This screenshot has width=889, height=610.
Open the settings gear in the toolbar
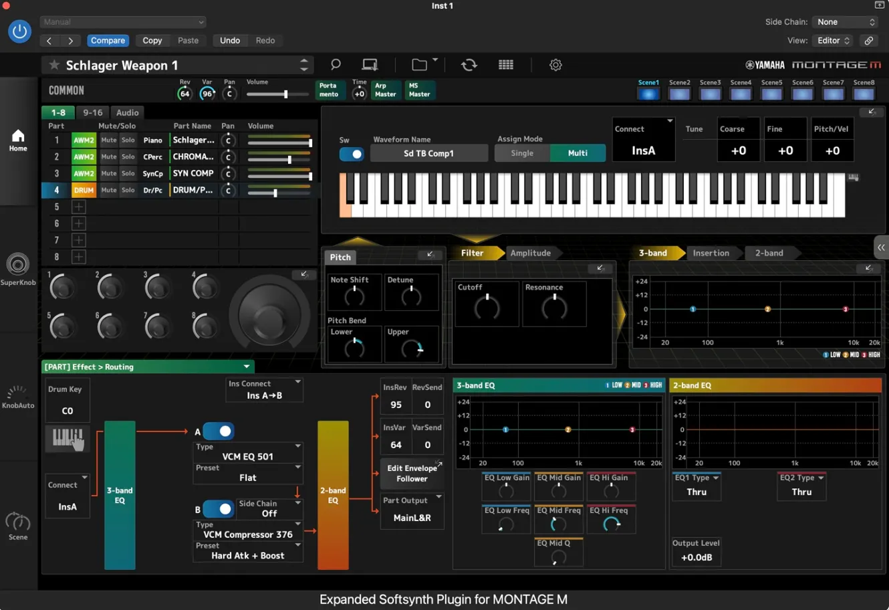pyautogui.click(x=555, y=65)
